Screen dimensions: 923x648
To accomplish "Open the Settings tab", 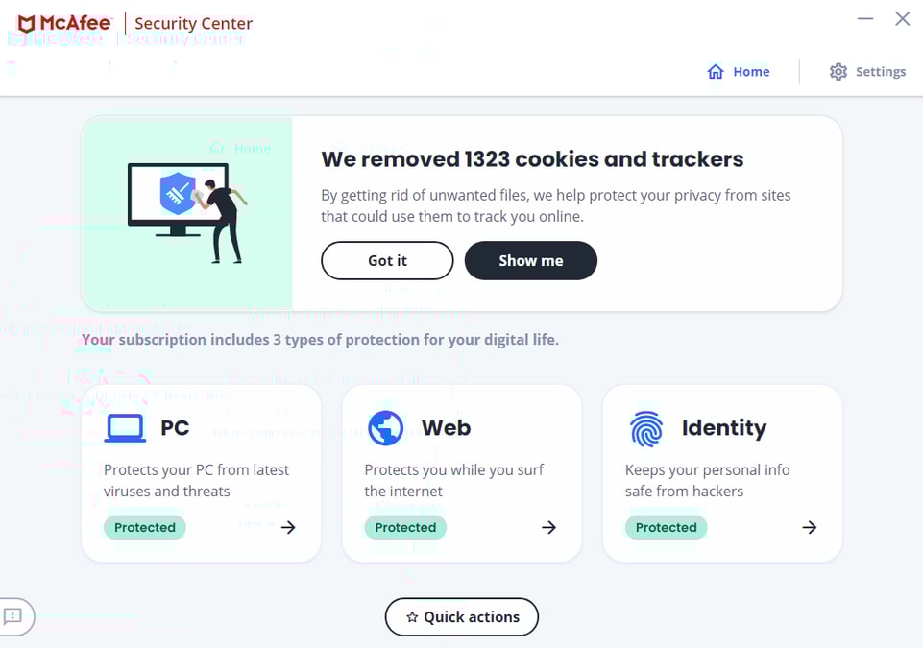I will (x=867, y=71).
